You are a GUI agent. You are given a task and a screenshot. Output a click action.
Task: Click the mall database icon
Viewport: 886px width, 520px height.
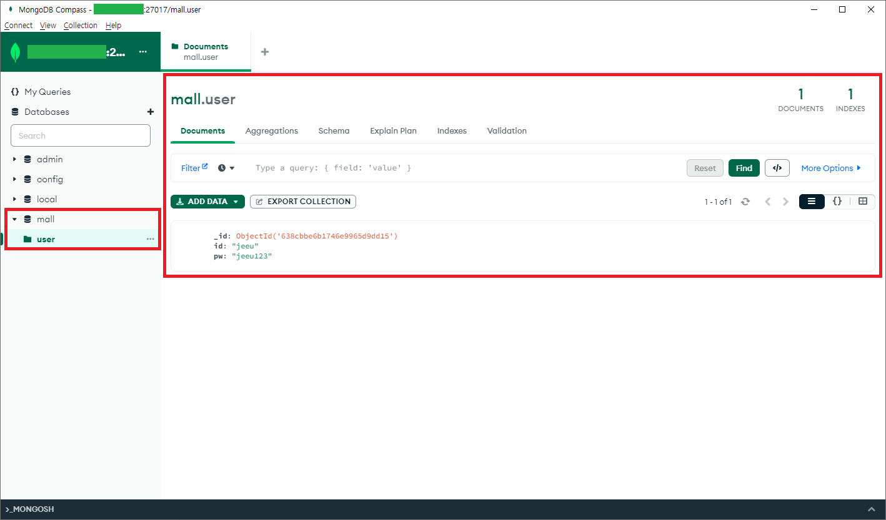[27, 219]
